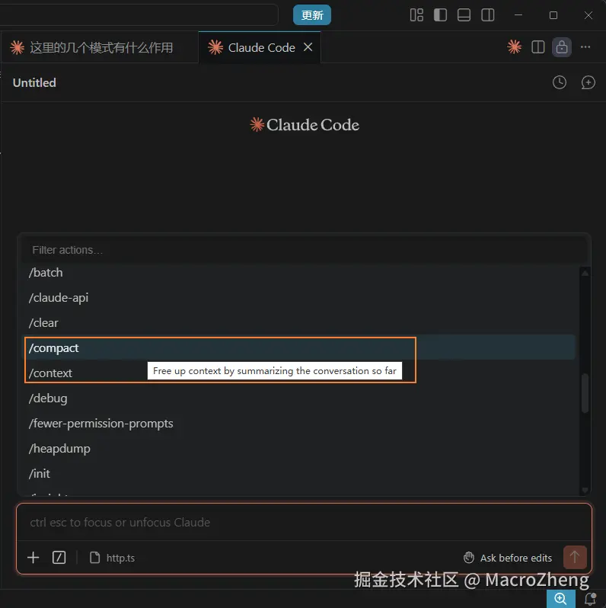Click the zoom magnifier status bar icon
This screenshot has width=606, height=608.
tap(560, 599)
